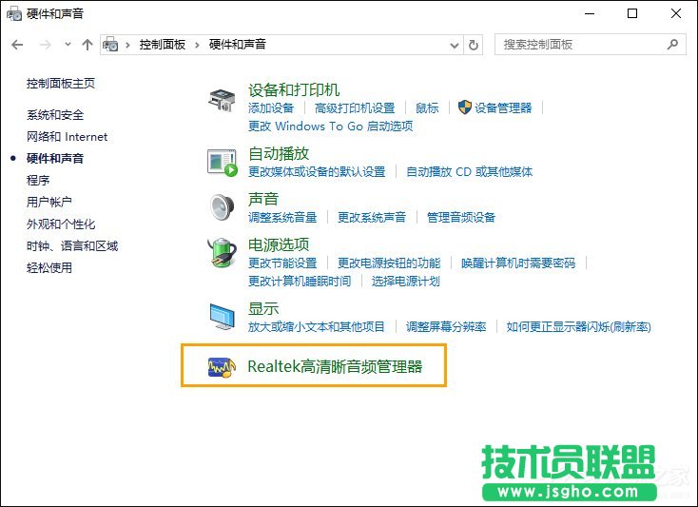Open the 设备管理器 link
The width and height of the screenshot is (698, 507).
tap(502, 107)
